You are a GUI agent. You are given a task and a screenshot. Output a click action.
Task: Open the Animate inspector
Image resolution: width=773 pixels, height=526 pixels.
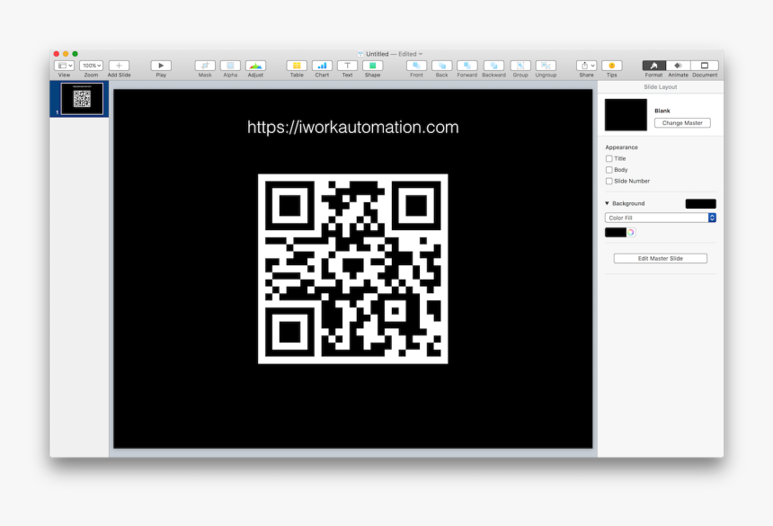(679, 66)
